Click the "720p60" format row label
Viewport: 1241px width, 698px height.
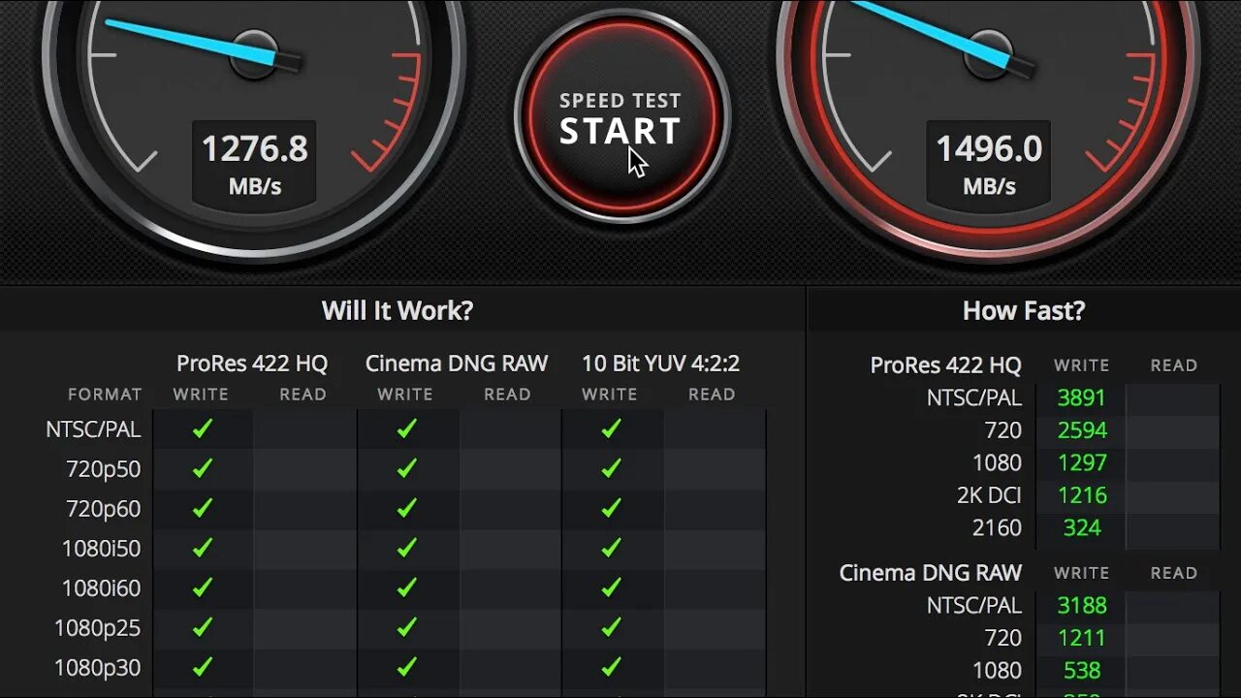tap(104, 509)
